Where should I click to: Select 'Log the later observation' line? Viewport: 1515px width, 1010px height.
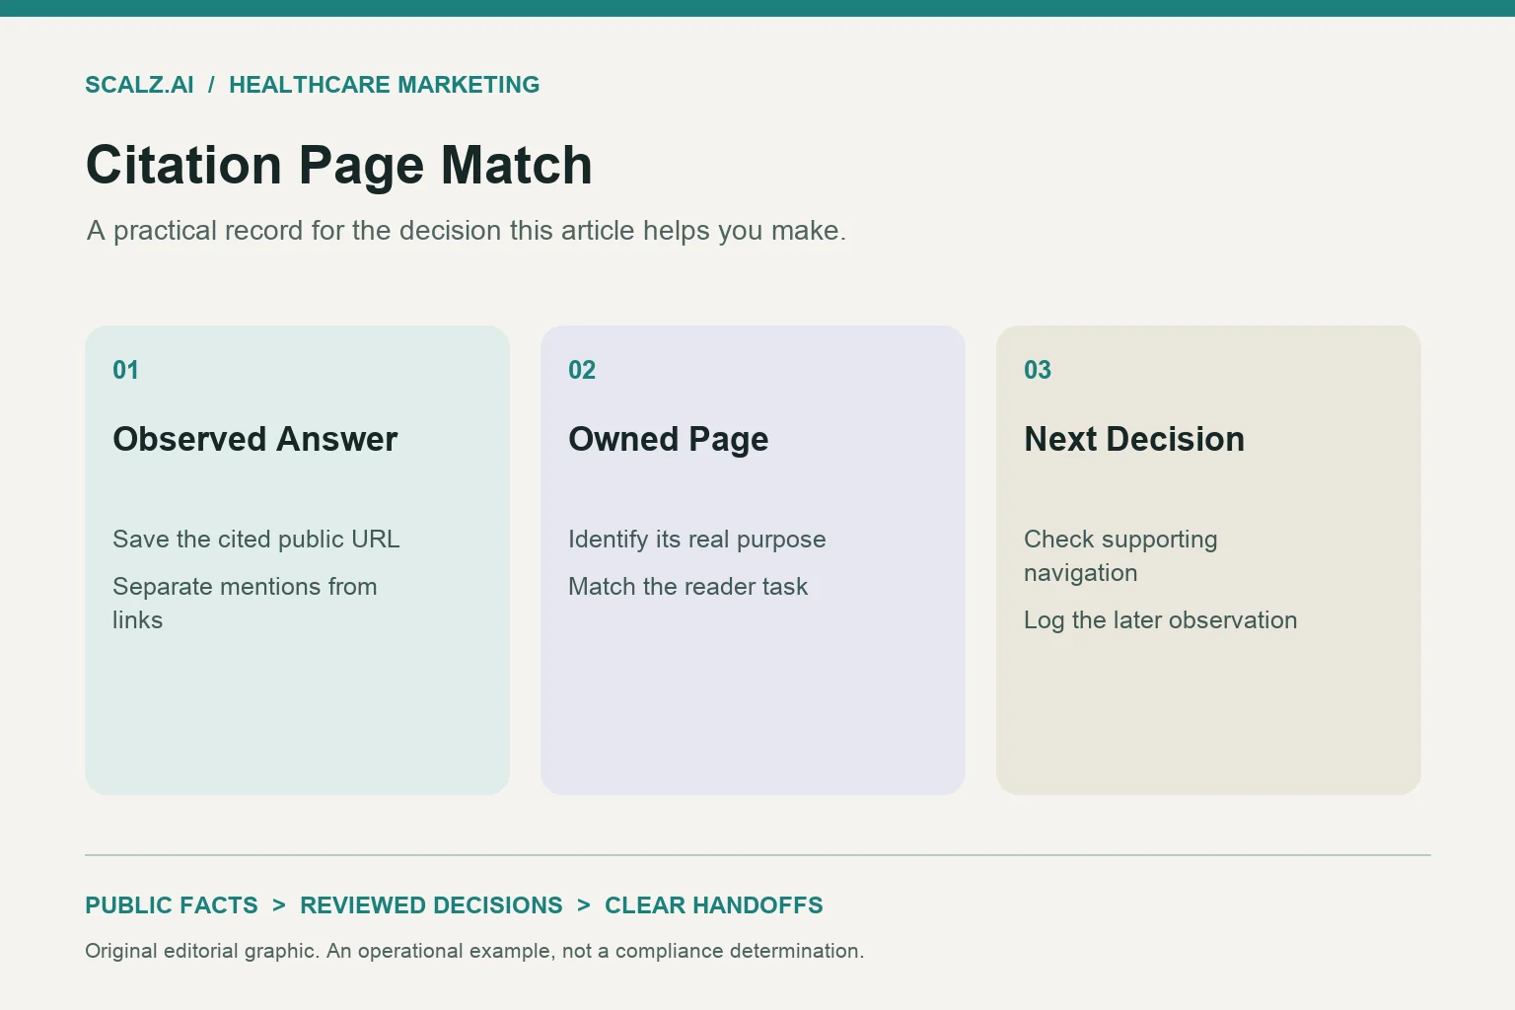[x=1161, y=620]
